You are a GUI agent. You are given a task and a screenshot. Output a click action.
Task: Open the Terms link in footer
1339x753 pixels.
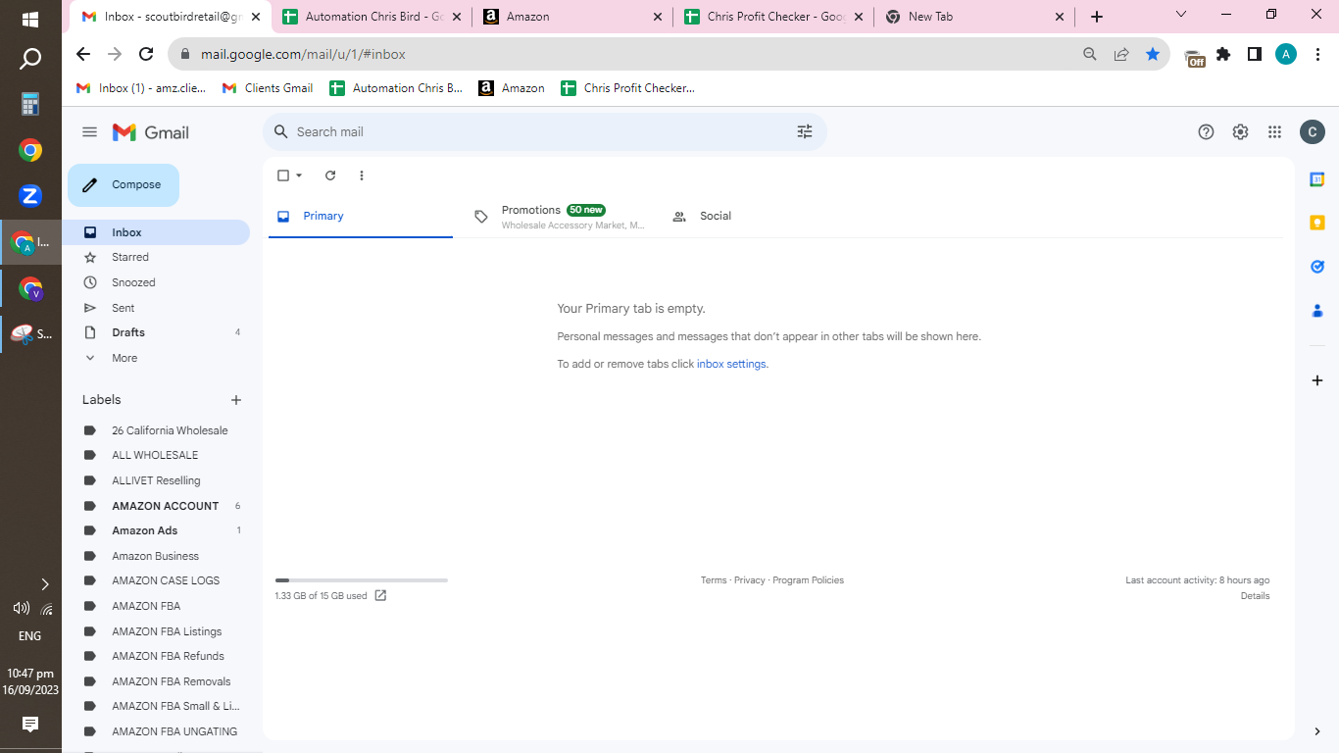click(x=714, y=580)
